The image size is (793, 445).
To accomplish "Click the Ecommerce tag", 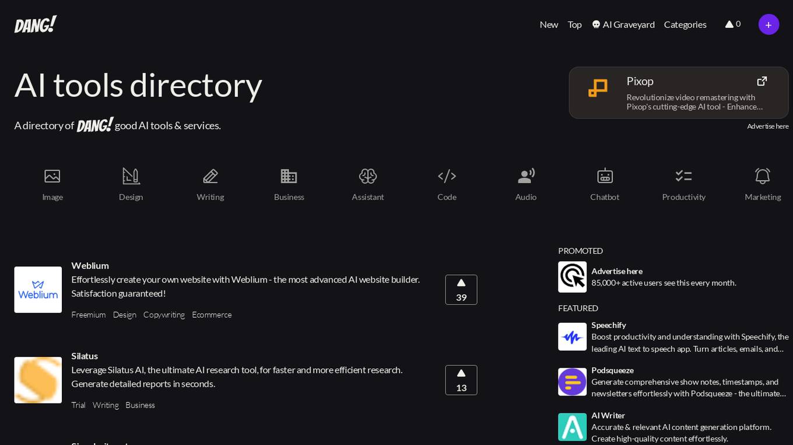I will [212, 315].
